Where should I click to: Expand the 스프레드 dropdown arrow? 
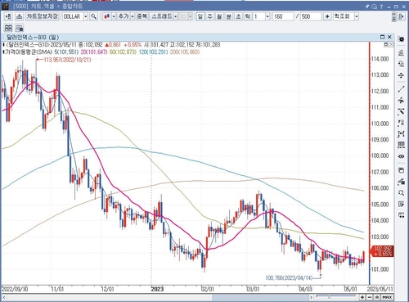176,16
